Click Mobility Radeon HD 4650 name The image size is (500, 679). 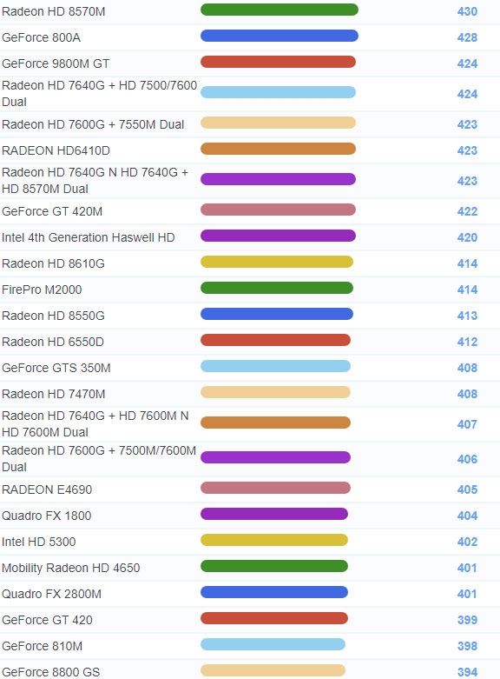click(x=71, y=568)
